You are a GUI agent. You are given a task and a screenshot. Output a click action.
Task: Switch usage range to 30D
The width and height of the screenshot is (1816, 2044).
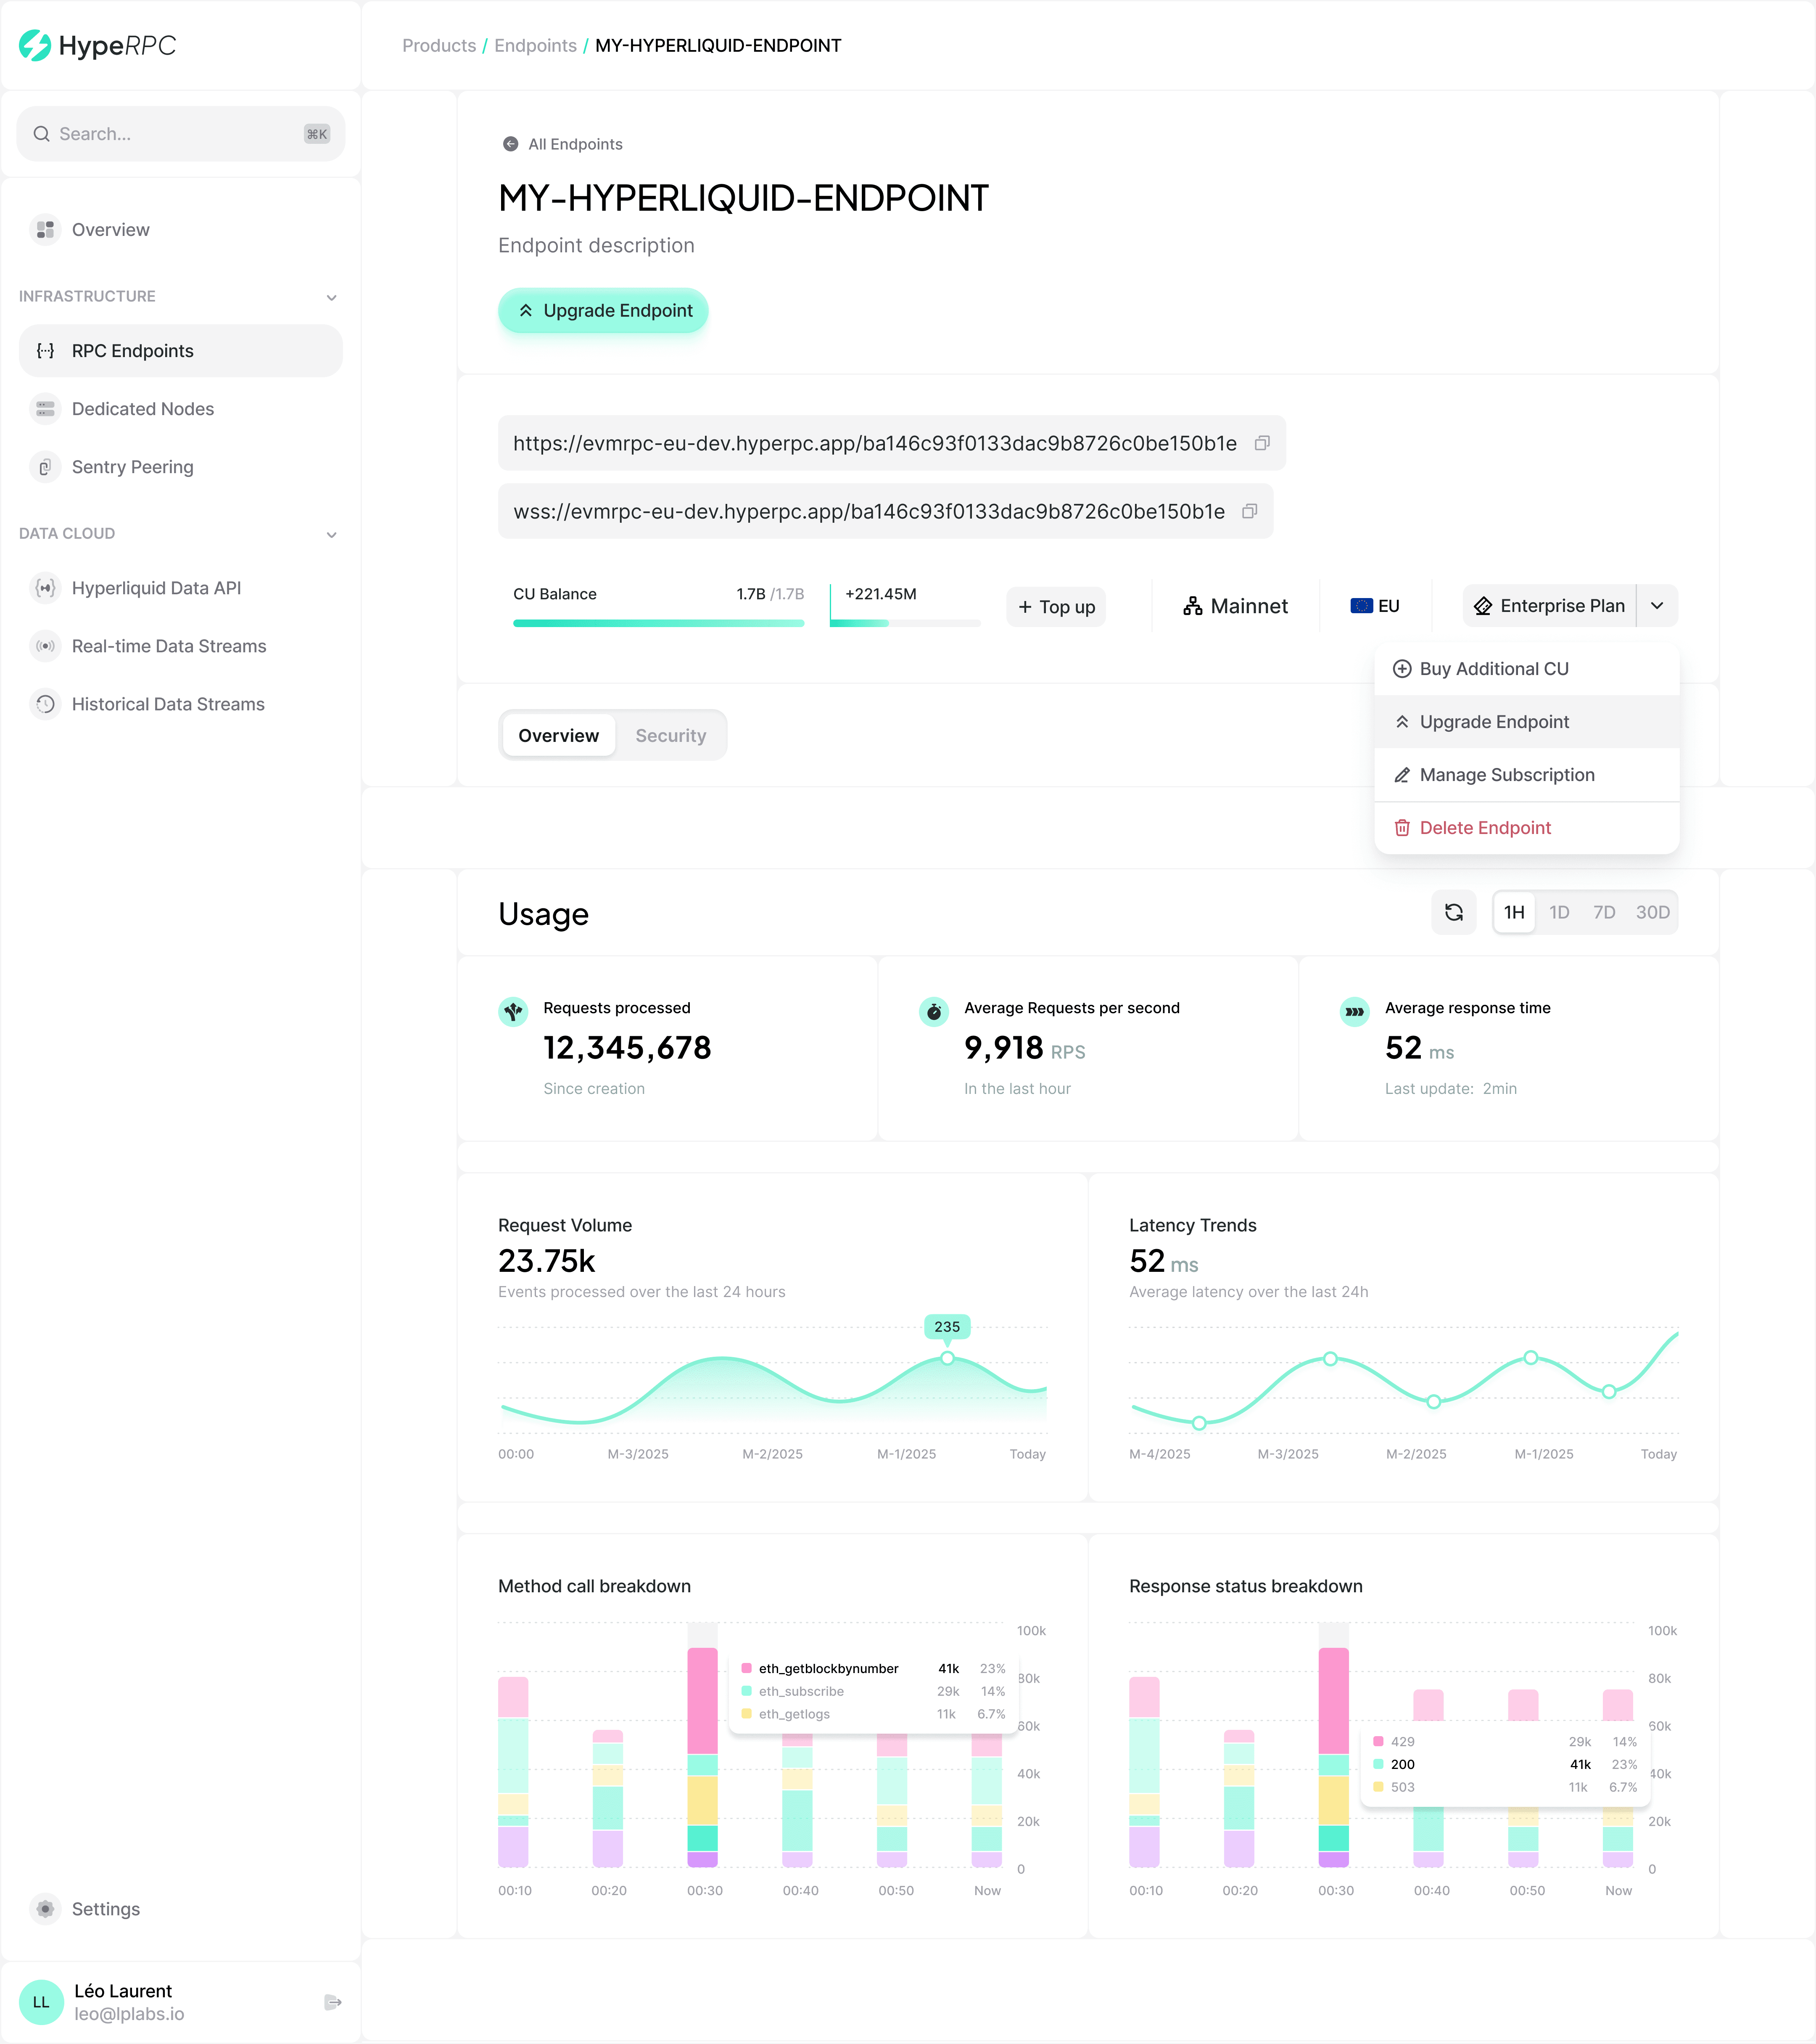pyautogui.click(x=1652, y=912)
